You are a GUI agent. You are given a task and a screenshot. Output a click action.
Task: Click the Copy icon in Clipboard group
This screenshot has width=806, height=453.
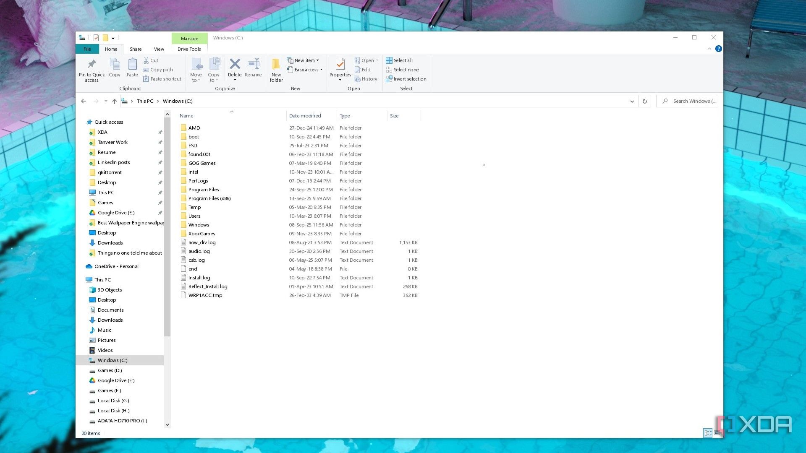(x=115, y=64)
